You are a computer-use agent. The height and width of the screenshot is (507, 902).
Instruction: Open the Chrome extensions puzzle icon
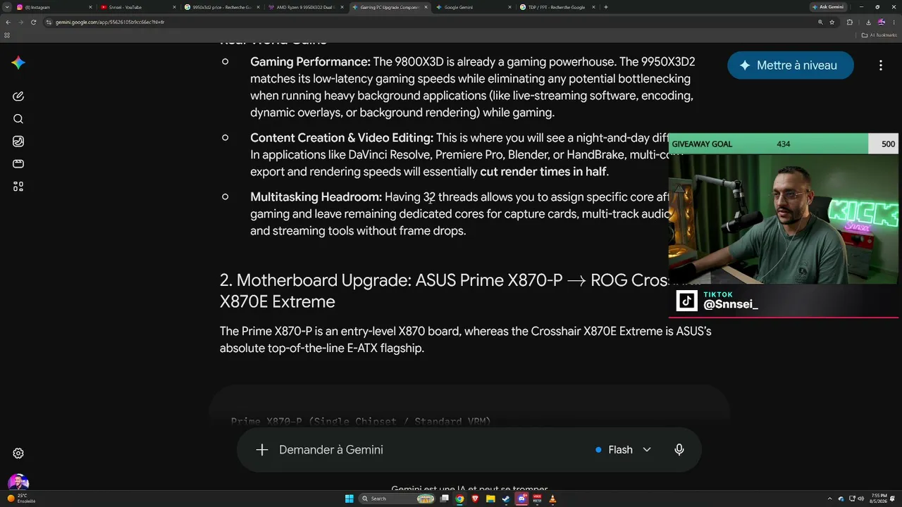pyautogui.click(x=850, y=22)
